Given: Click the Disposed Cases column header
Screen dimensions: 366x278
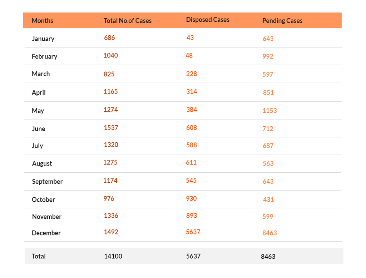Looking at the screenshot, I should (208, 20).
